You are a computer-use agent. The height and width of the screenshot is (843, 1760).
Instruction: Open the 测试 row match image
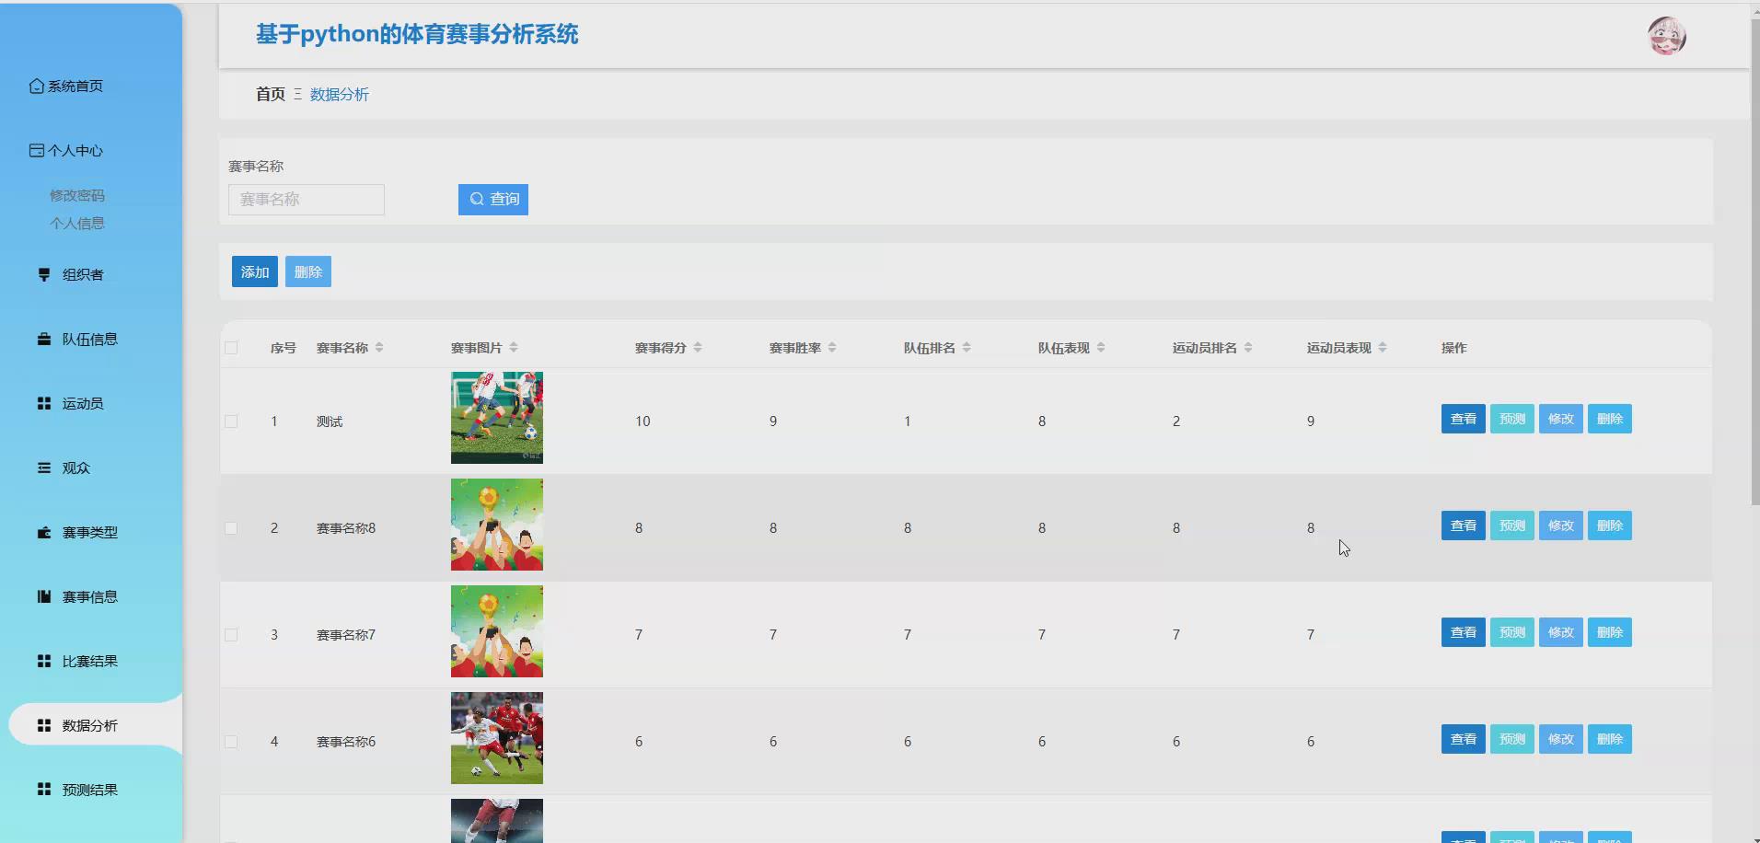point(497,418)
